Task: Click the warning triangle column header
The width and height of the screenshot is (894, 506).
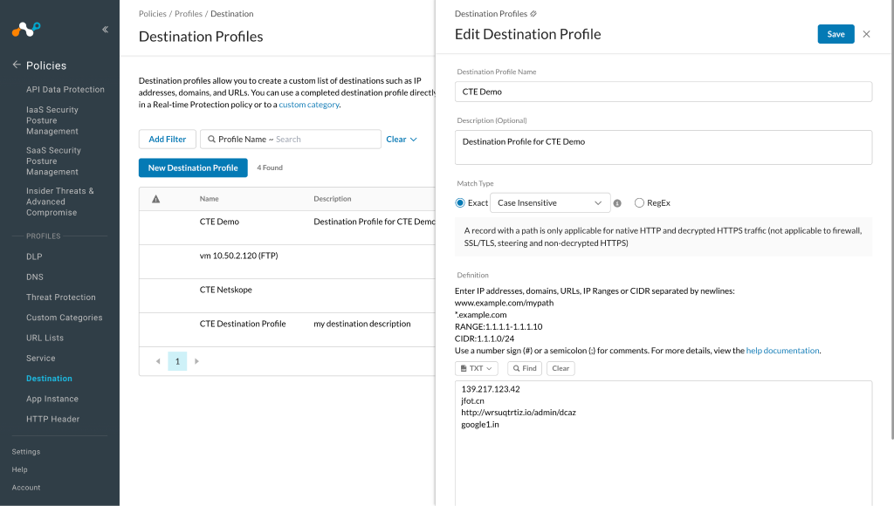Action: tap(155, 199)
